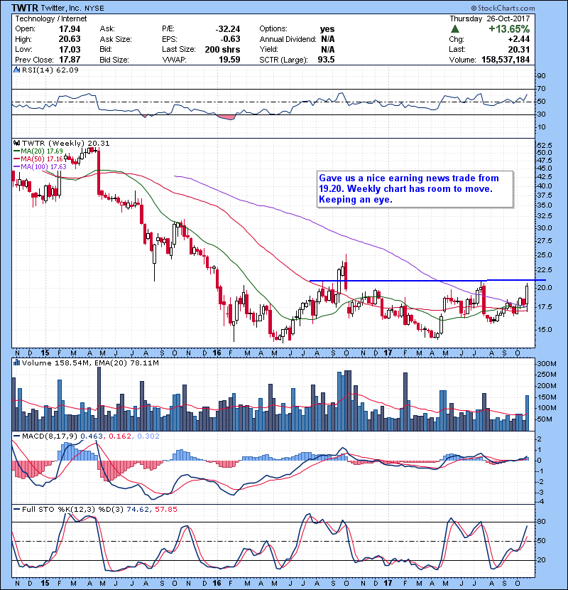Click the SCTR (Large) value 93.5
Image resolution: width=568 pixels, height=590 pixels.
[x=326, y=60]
